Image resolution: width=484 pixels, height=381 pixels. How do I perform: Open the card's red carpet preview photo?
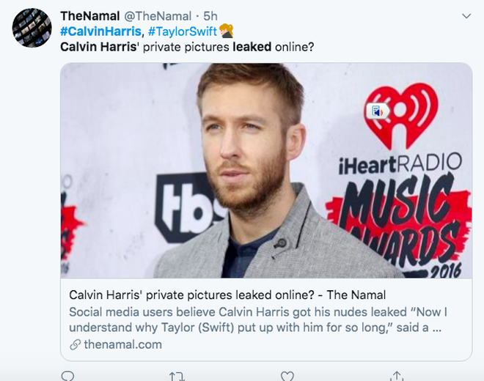click(266, 170)
